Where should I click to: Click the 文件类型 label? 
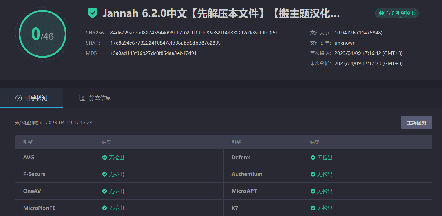pos(321,43)
